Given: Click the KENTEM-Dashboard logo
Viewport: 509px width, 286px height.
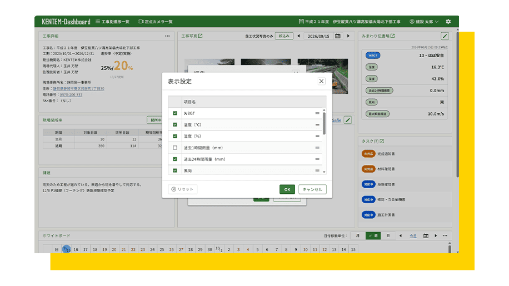Looking at the screenshot, I should click(x=66, y=22).
